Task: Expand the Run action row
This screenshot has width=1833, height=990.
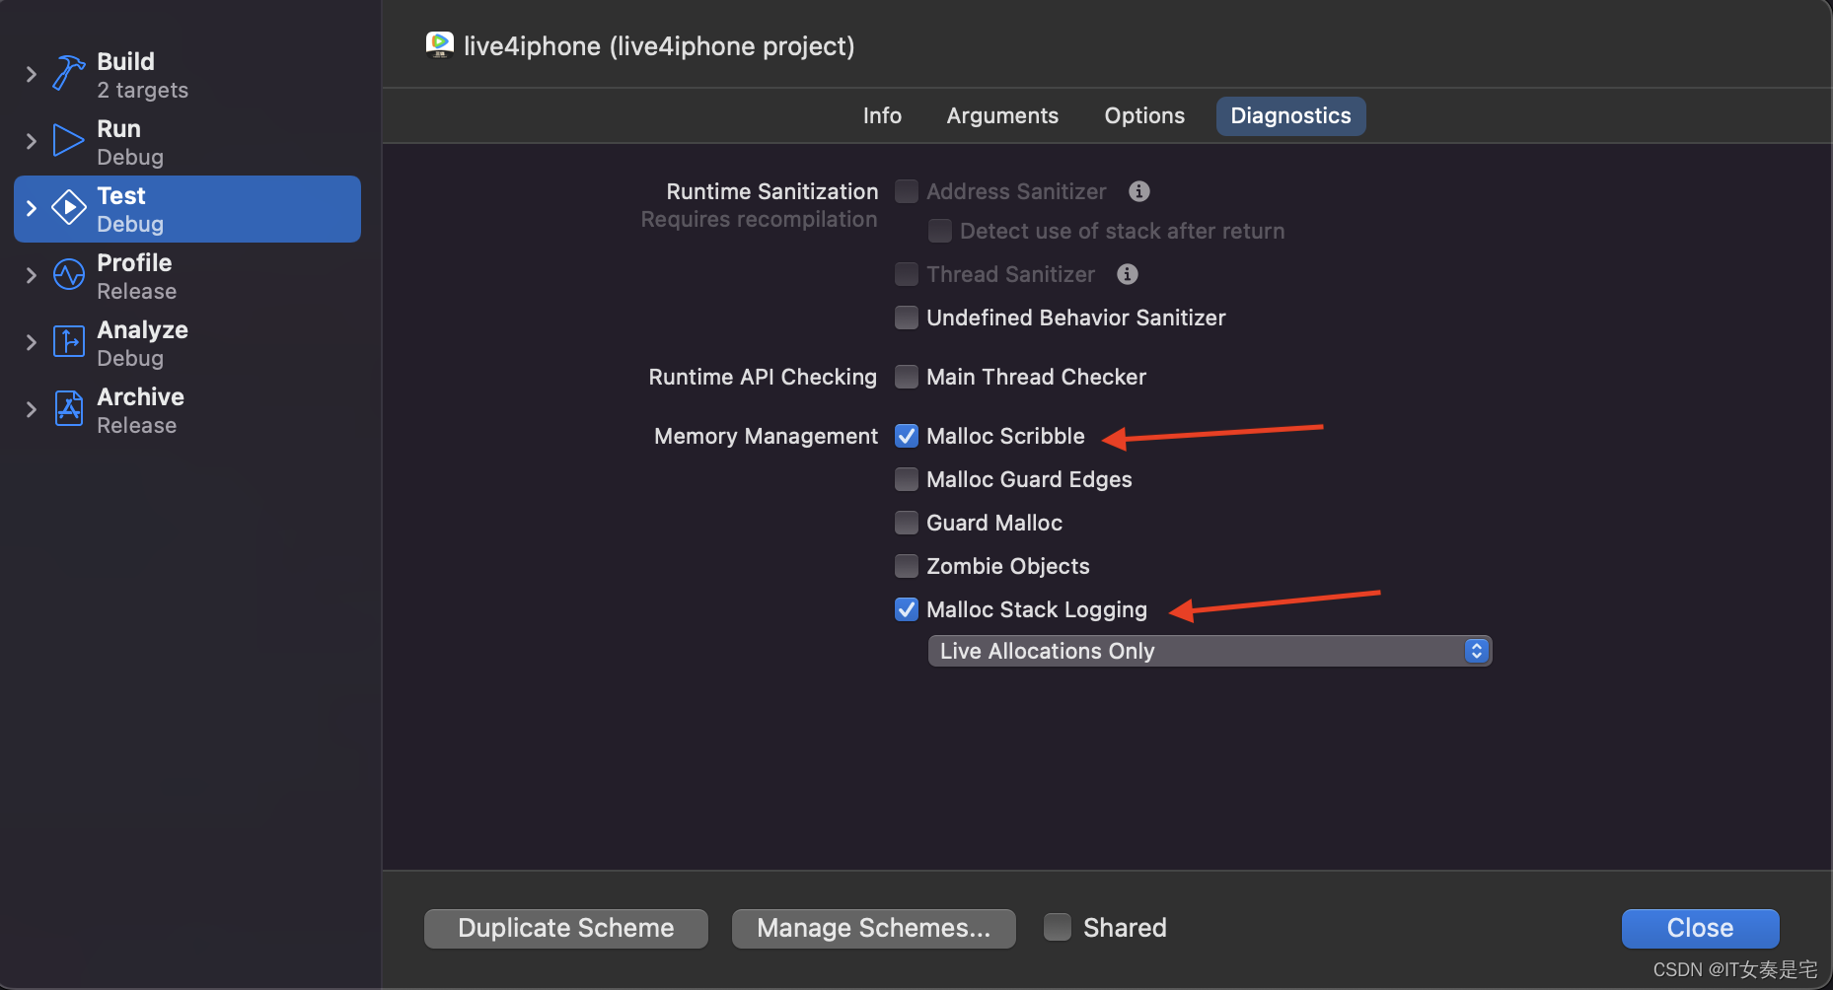Action: pos(31,141)
